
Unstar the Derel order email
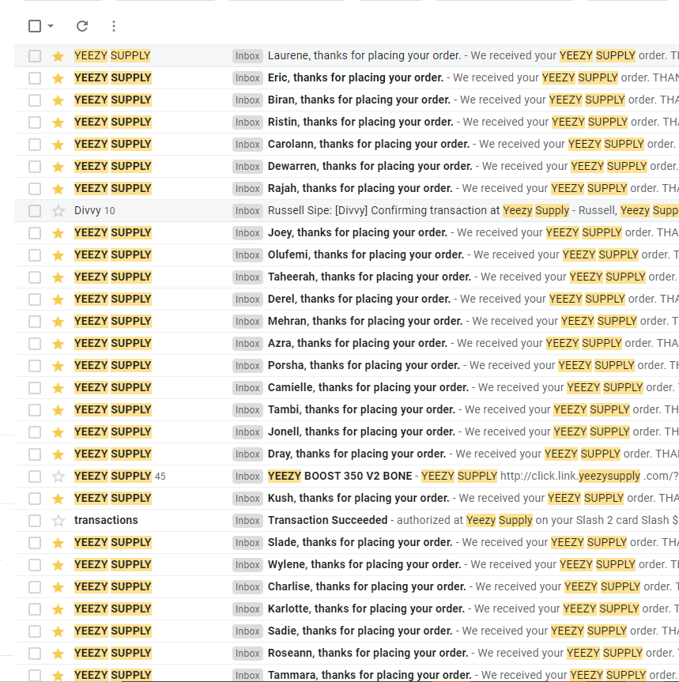pos(58,300)
